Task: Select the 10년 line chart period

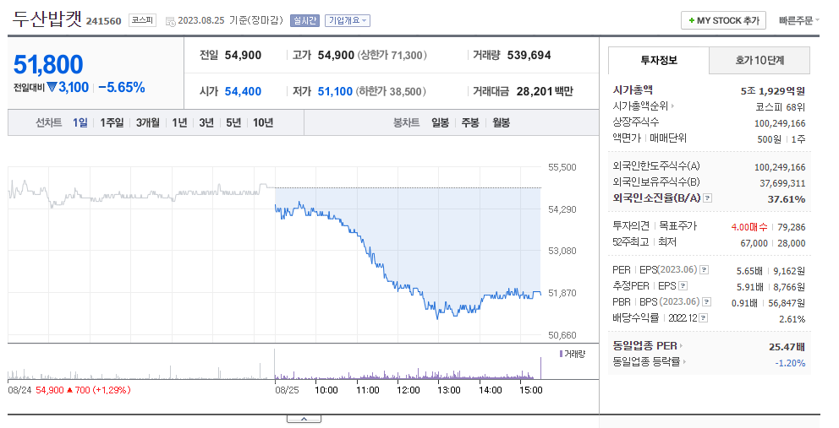Action: click(263, 123)
